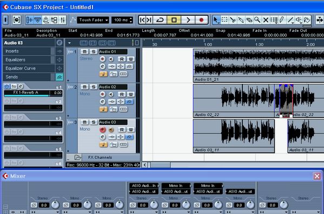The width and height of the screenshot is (324, 214).
Task: Show the Event Infoline
Action: pyautogui.click(x=38, y=20)
